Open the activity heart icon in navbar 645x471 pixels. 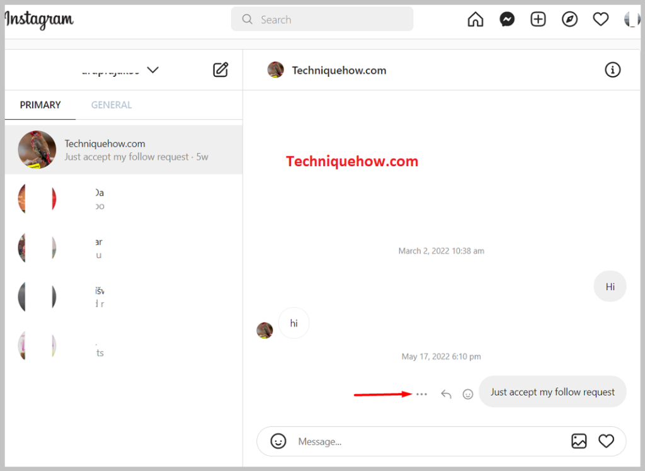tap(600, 20)
